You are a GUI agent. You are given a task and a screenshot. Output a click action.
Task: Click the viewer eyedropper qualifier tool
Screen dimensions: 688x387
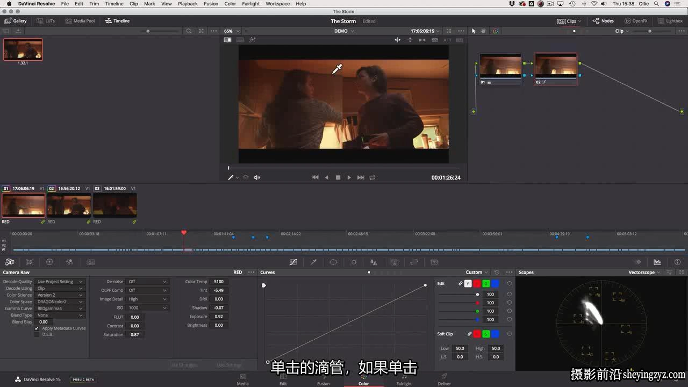point(231,177)
